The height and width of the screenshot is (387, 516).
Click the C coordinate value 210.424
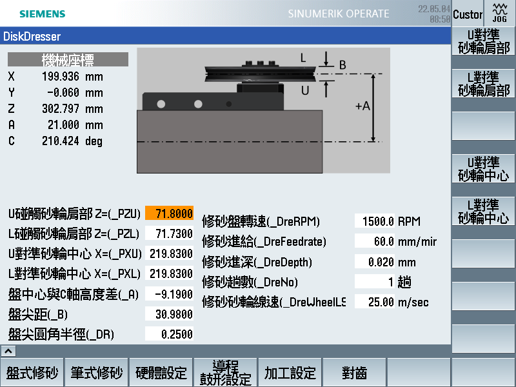[61, 141]
